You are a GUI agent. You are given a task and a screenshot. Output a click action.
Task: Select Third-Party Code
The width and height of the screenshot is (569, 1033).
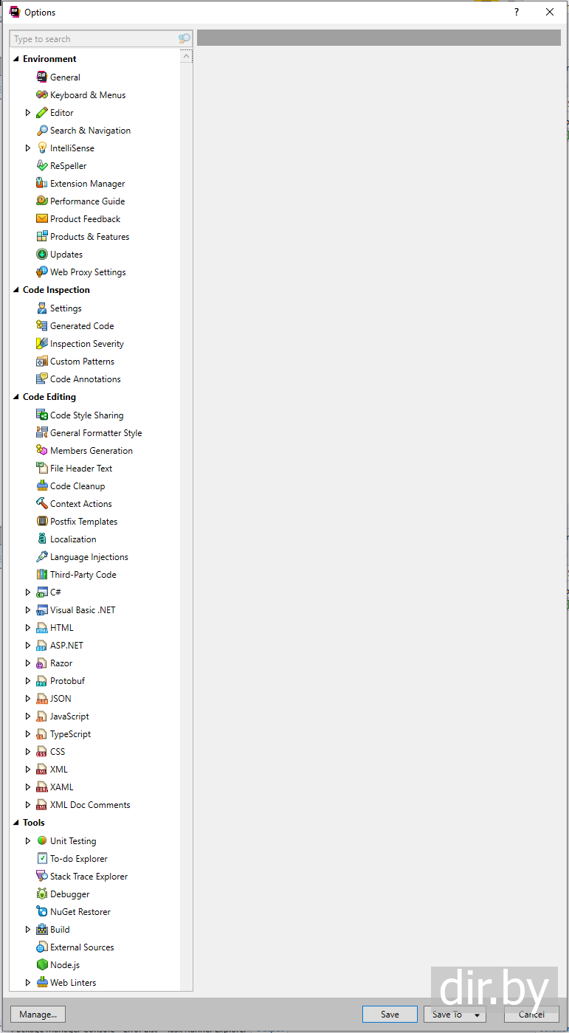coord(83,575)
